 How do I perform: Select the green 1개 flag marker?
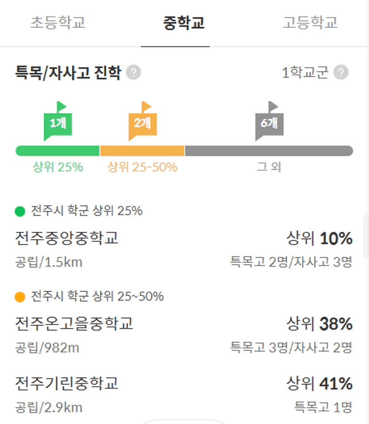[58, 121]
